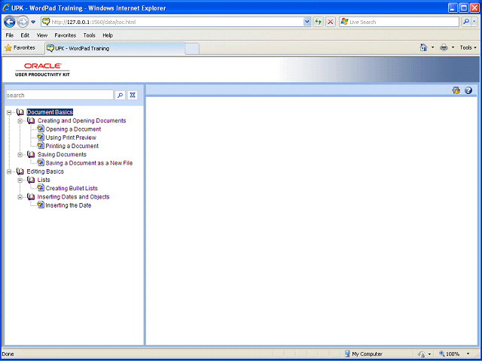Click the browser Forward arrow button
Image resolution: width=482 pixels, height=361 pixels.
(23, 22)
